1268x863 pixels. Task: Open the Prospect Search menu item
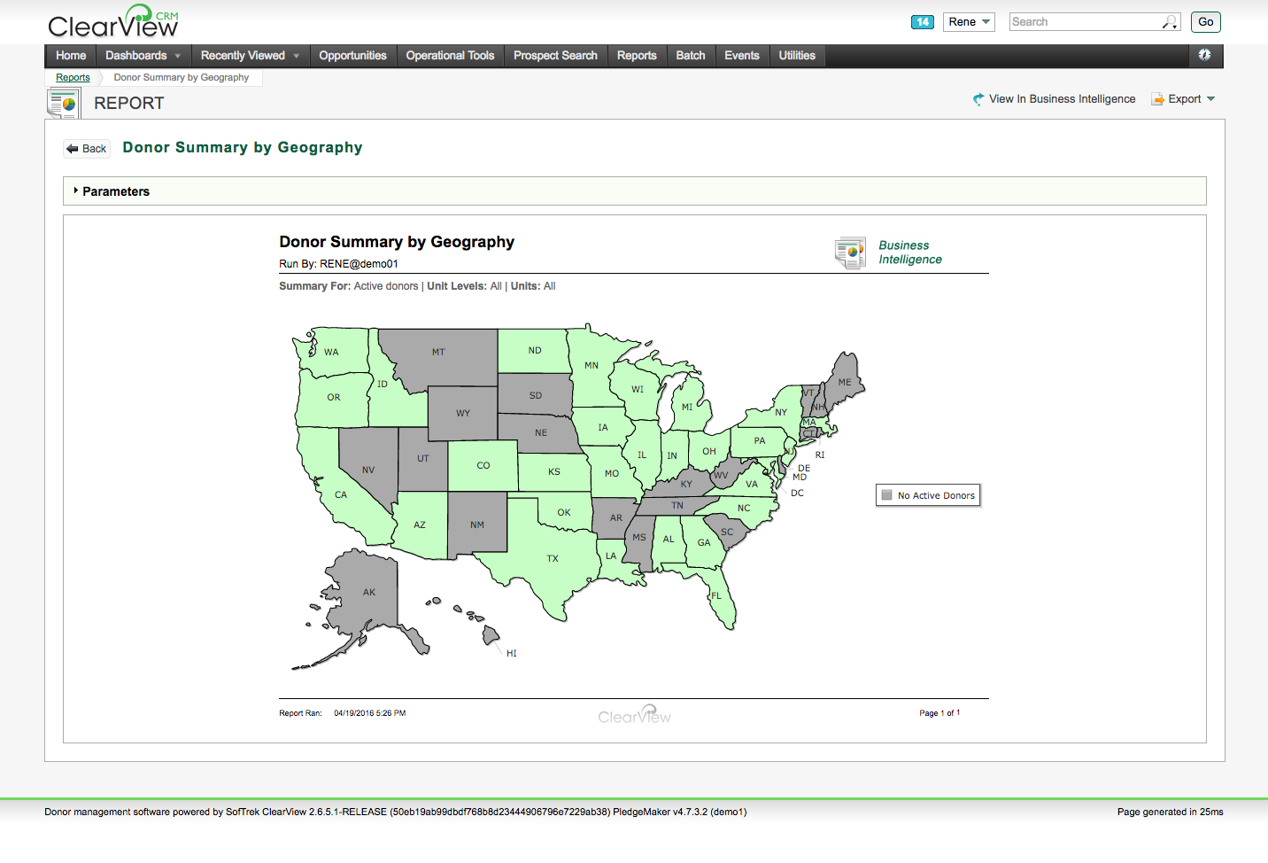[555, 56]
